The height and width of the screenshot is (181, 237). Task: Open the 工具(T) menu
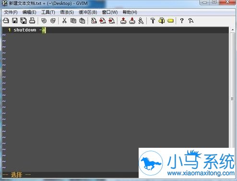[48, 12]
